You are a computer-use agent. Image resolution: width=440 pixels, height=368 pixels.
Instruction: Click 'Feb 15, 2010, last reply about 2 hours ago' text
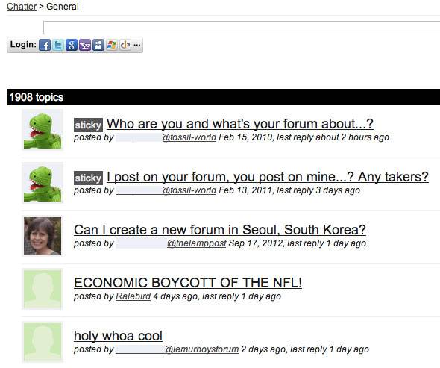(304, 137)
